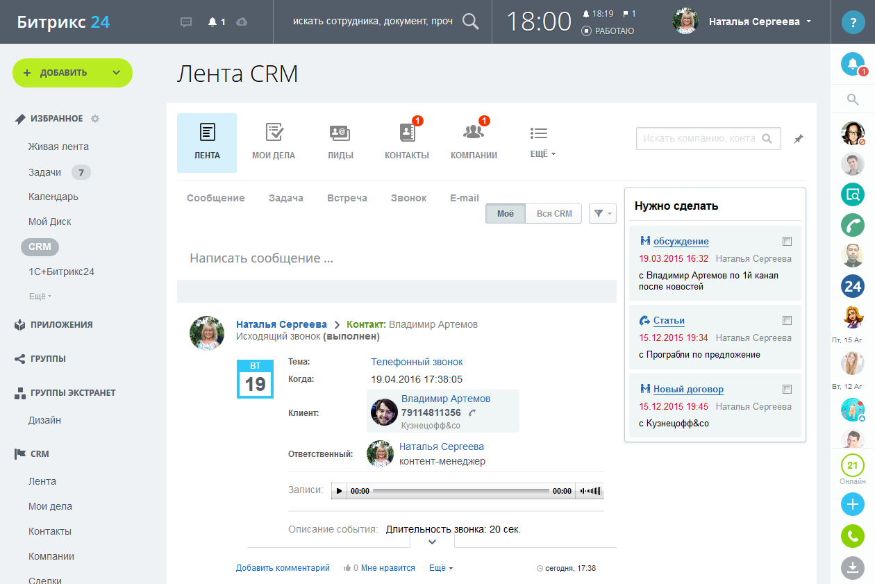Open the Компании toolbar icon
Viewport: 875px width, 584px height.
pyautogui.click(x=474, y=142)
